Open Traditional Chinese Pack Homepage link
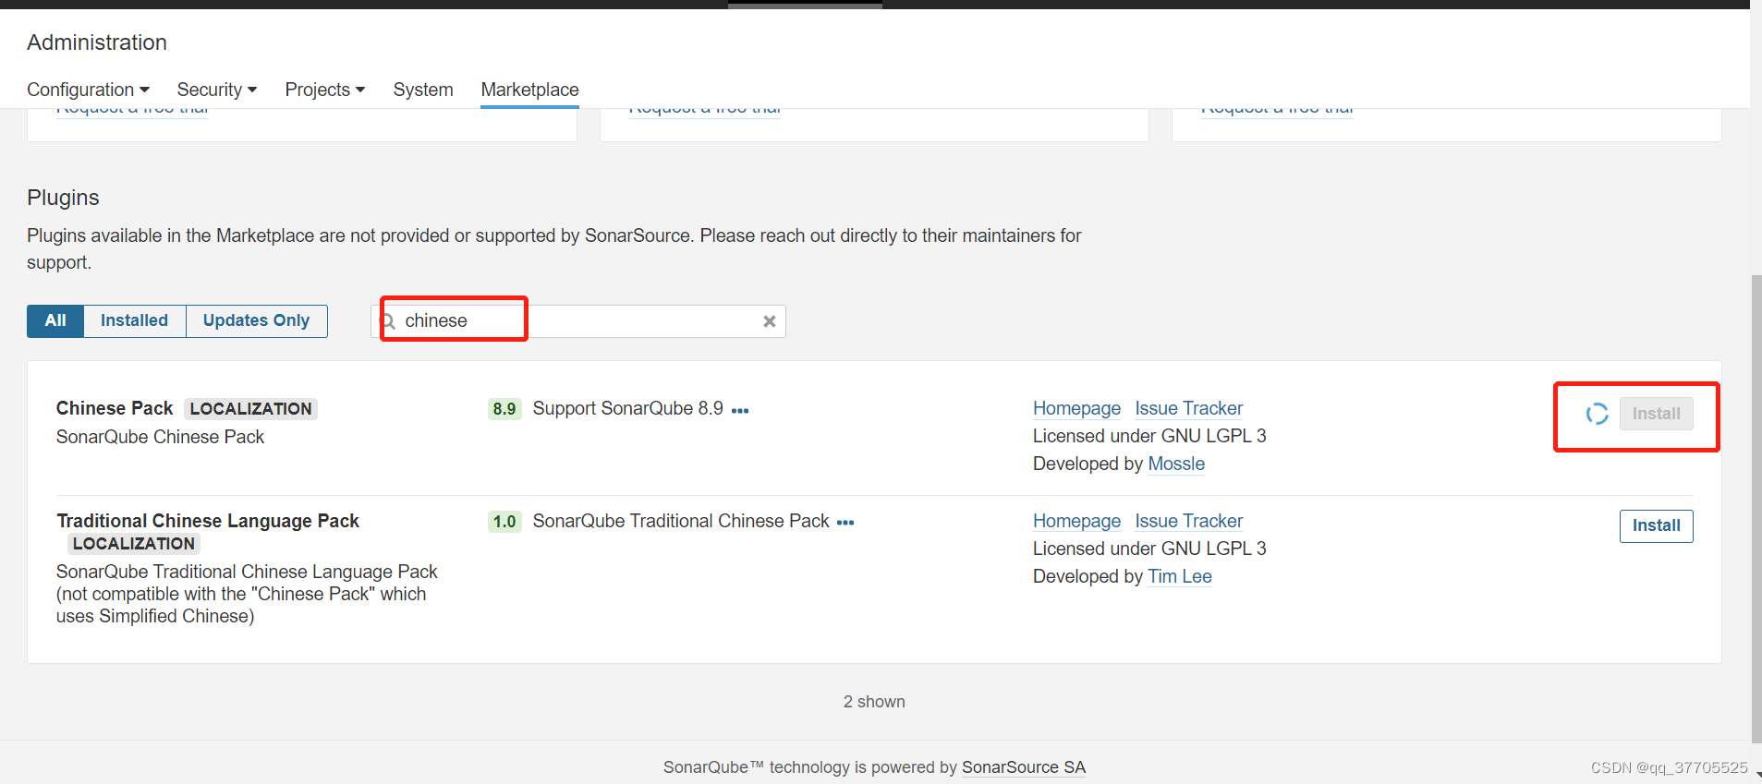Viewport: 1762px width, 784px height. coord(1076,521)
